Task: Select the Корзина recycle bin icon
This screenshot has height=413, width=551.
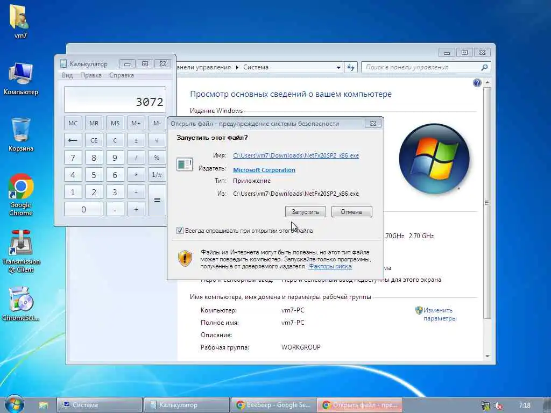Action: click(x=21, y=134)
